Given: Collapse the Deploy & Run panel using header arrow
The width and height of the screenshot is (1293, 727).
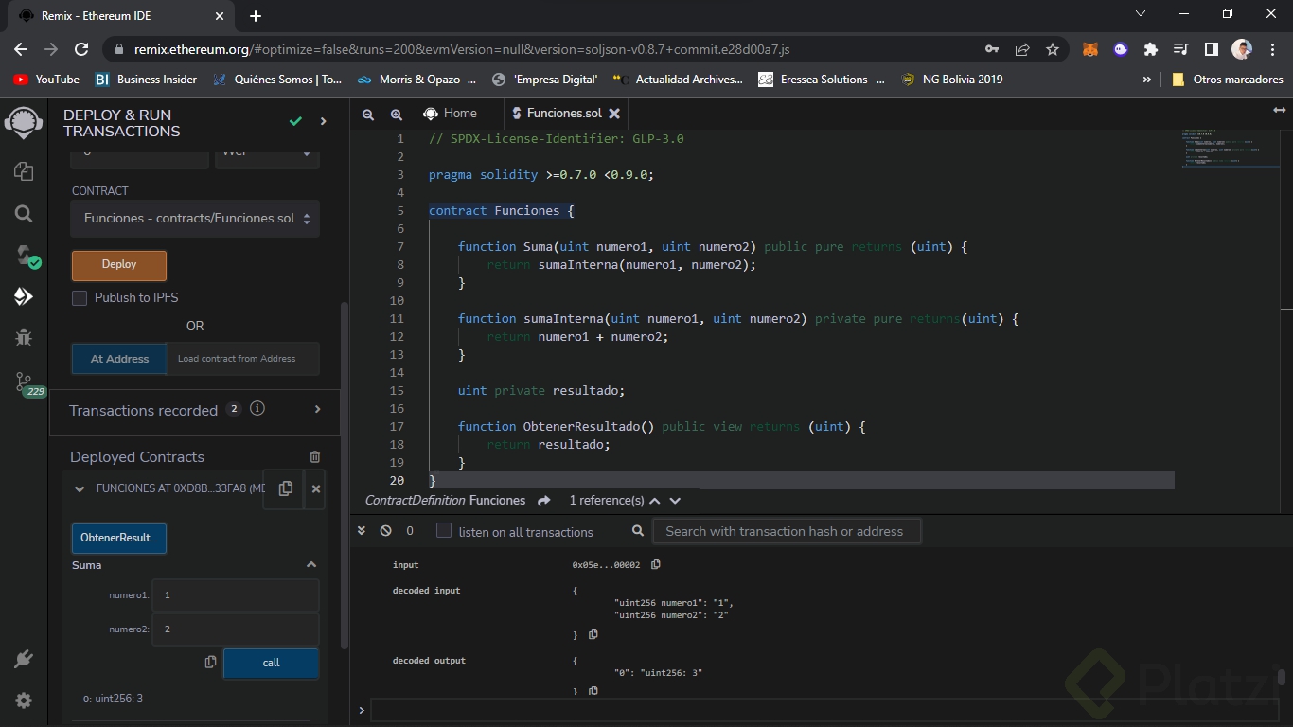Looking at the screenshot, I should 324,121.
